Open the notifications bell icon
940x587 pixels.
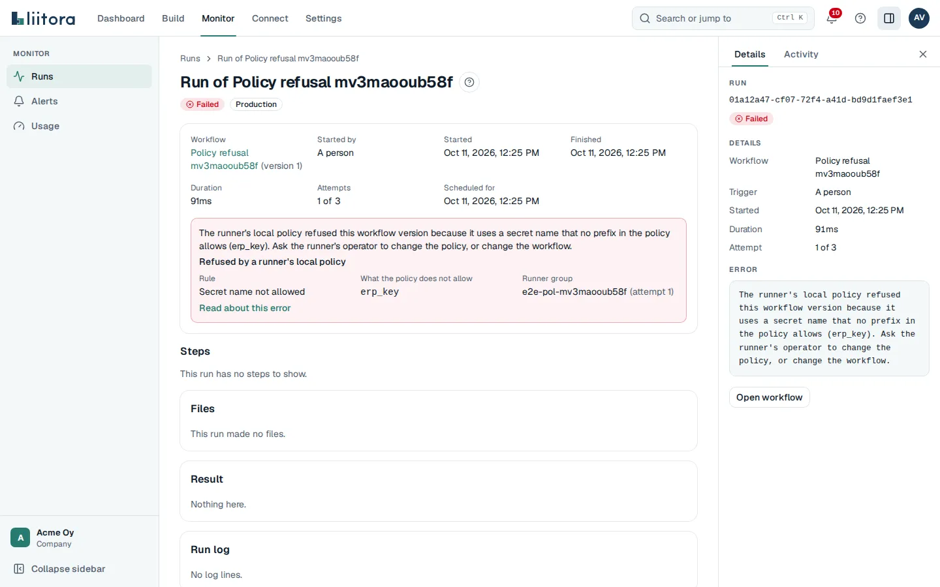click(x=832, y=18)
